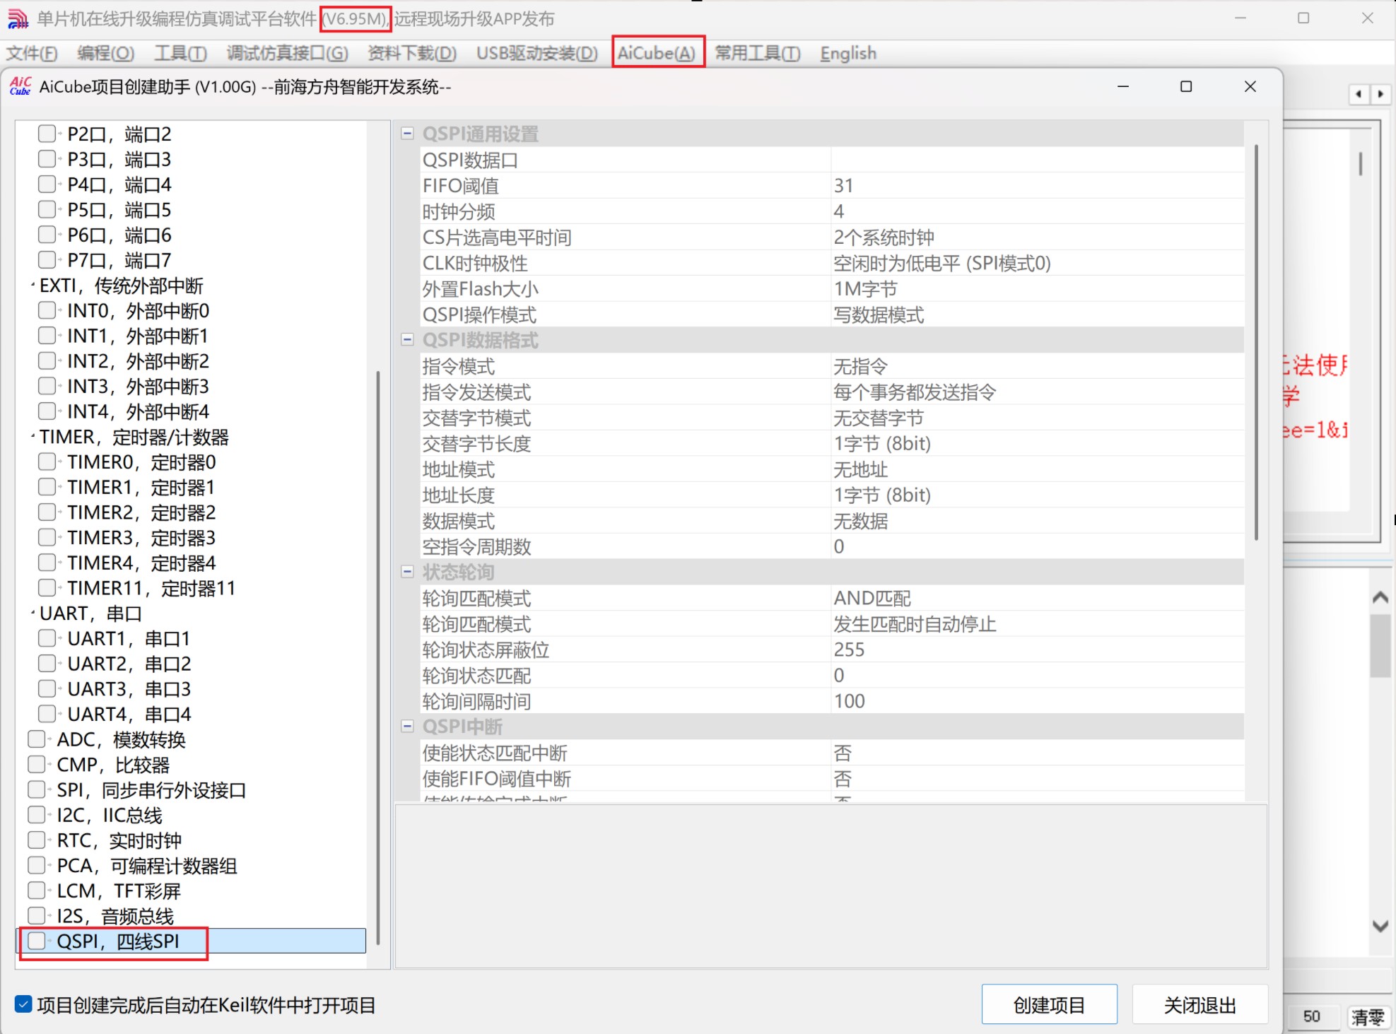
Task: Click the 50 counter field in main window
Action: click(1312, 1016)
